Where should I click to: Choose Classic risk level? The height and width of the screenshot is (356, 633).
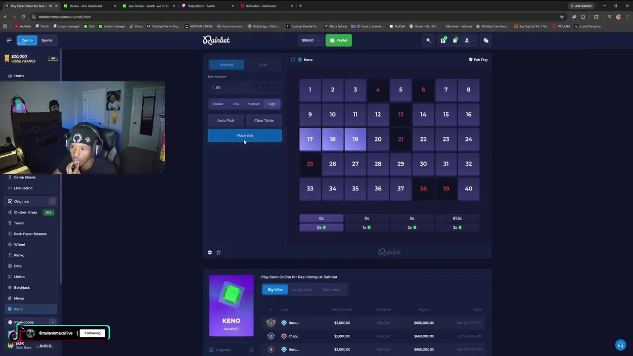point(218,104)
